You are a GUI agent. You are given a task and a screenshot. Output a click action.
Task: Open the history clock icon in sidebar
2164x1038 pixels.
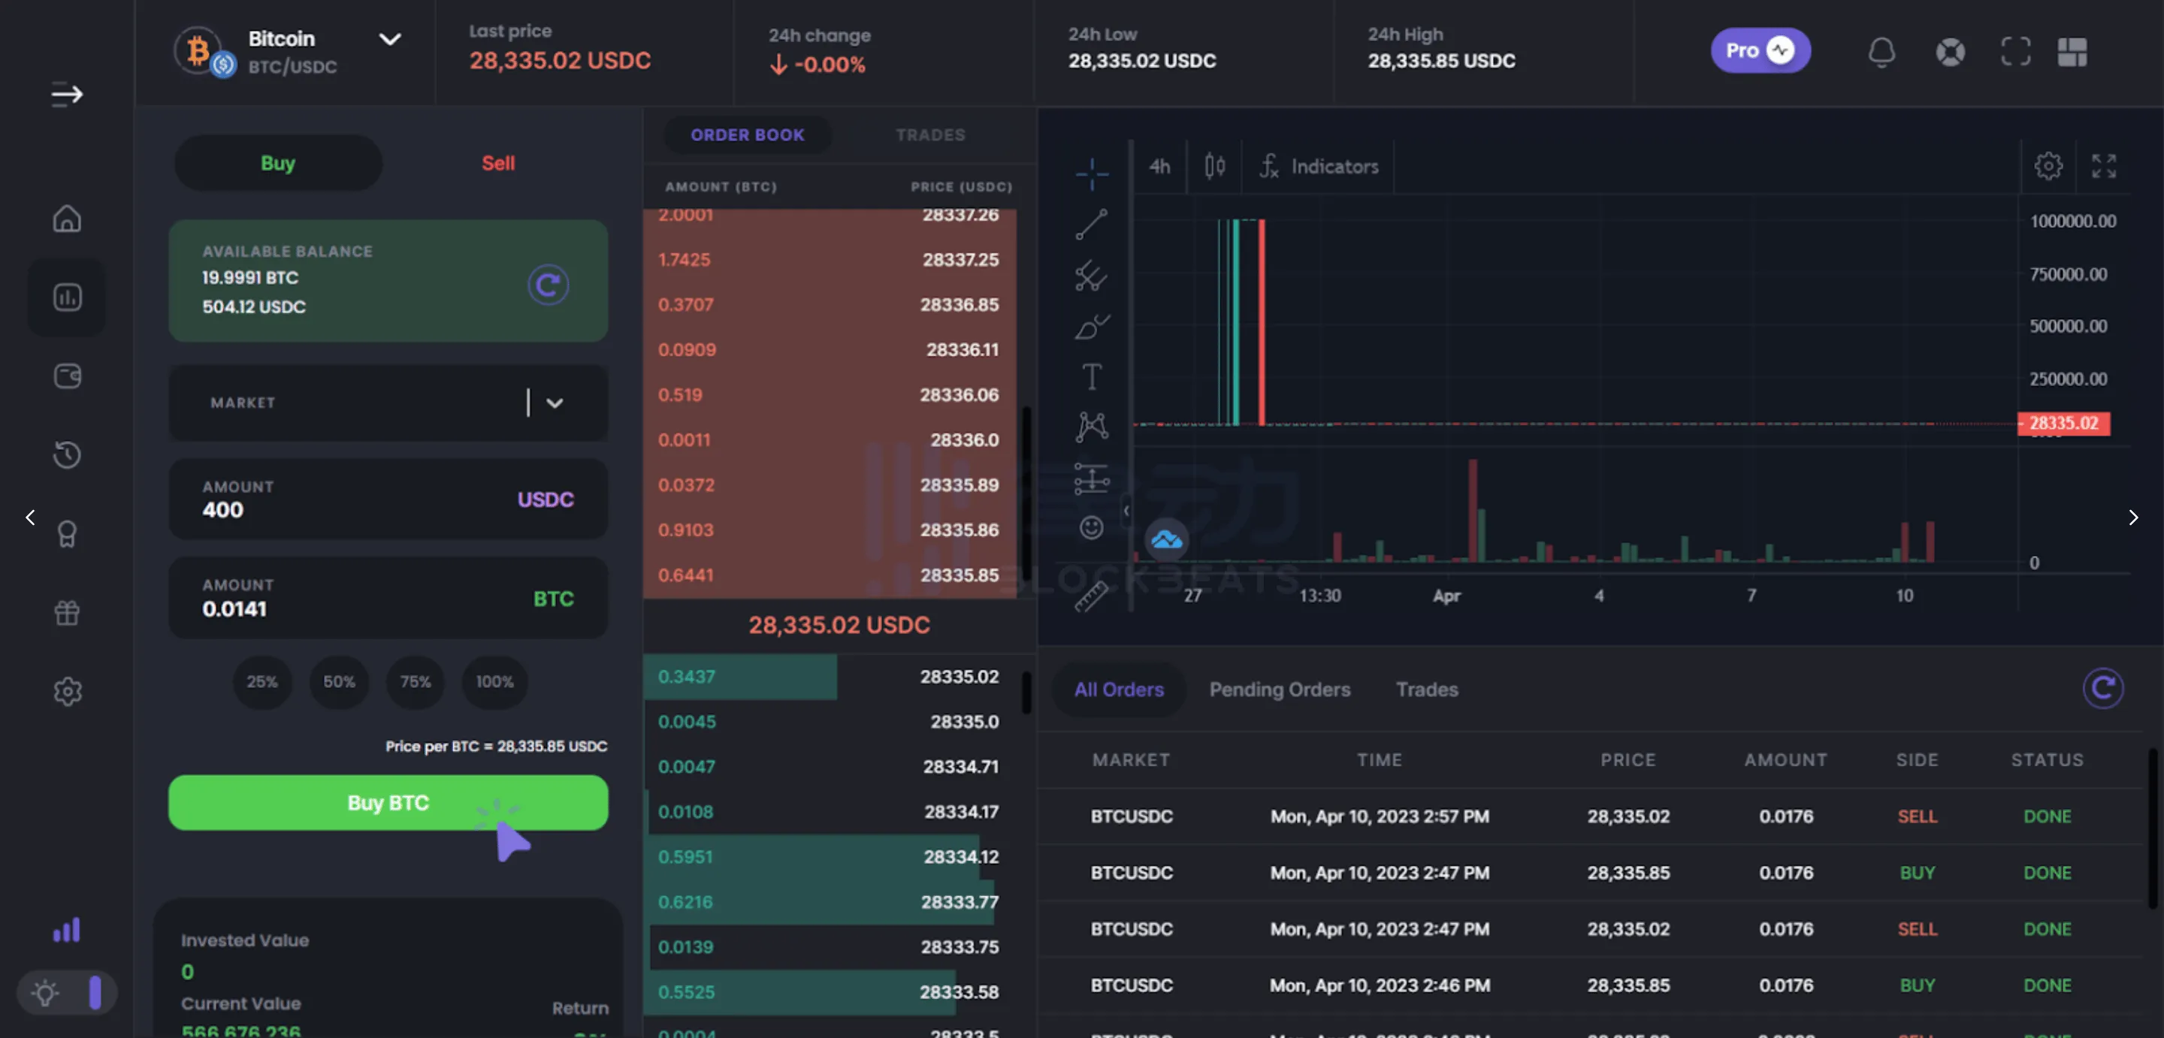[x=67, y=454]
